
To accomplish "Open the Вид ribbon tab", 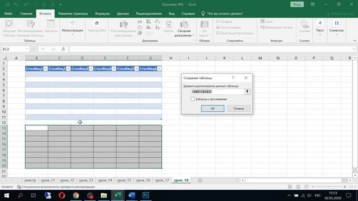I will pos(172,13).
